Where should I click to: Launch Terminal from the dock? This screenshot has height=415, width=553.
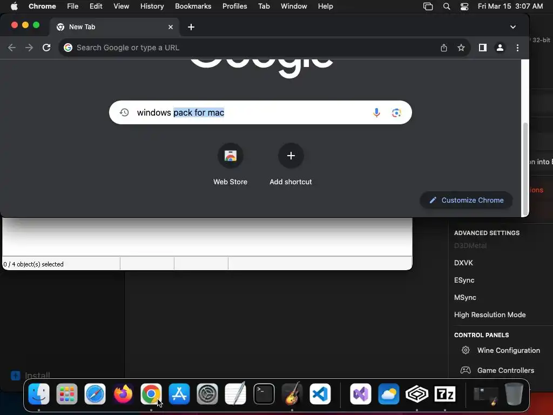click(x=264, y=394)
